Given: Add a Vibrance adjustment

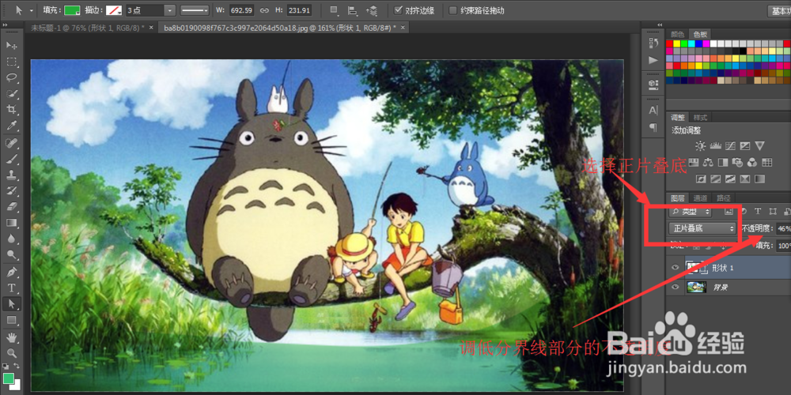Looking at the screenshot, I should (x=759, y=146).
